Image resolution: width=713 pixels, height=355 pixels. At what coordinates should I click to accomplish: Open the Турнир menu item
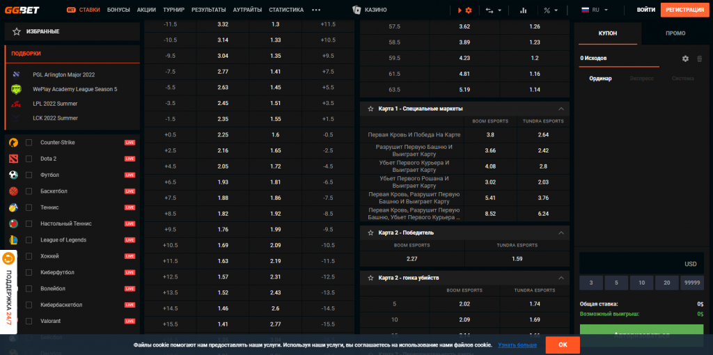[x=173, y=10]
